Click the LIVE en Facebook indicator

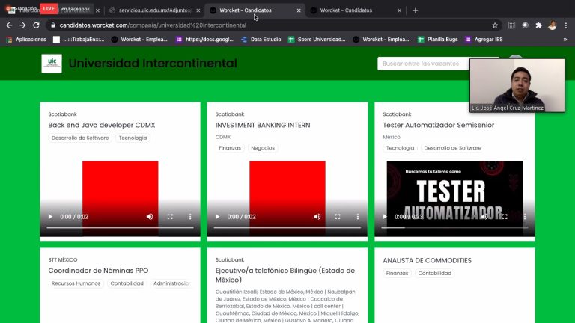pyautogui.click(x=65, y=8)
